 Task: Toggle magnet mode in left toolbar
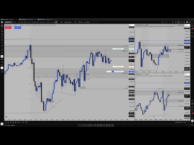point(2,56)
